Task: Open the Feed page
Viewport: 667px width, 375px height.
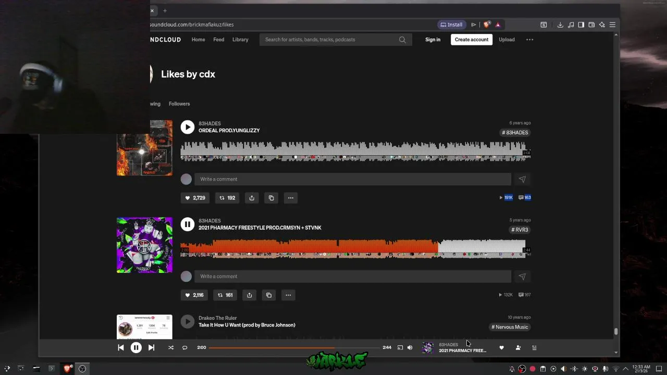Action: pyautogui.click(x=218, y=40)
